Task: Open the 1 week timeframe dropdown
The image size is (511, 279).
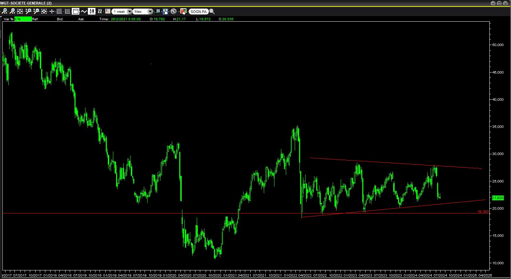Action: point(122,11)
